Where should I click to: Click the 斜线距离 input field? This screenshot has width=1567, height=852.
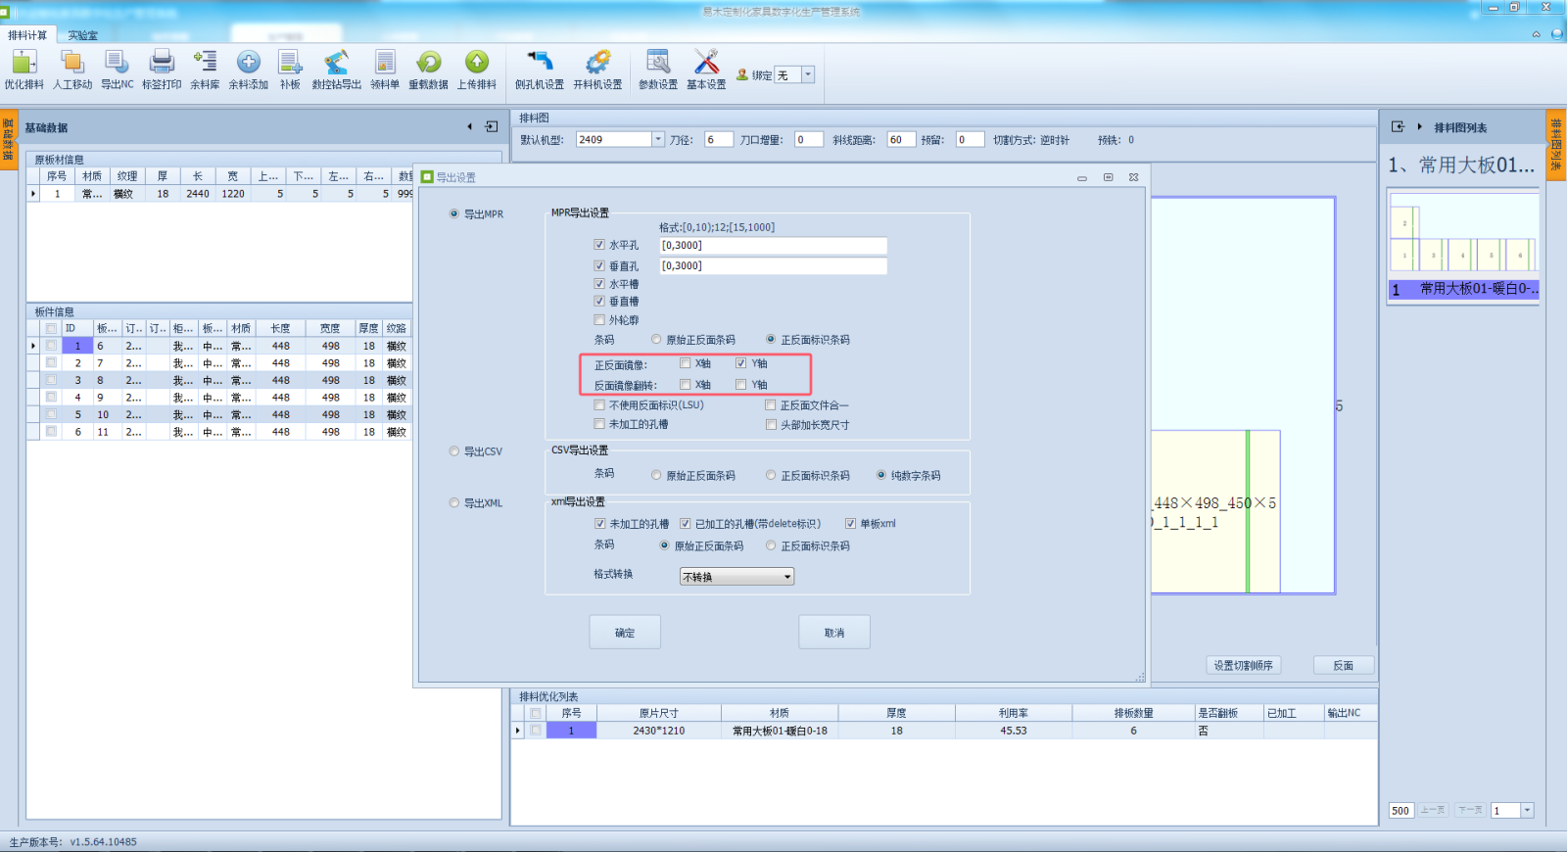point(901,140)
